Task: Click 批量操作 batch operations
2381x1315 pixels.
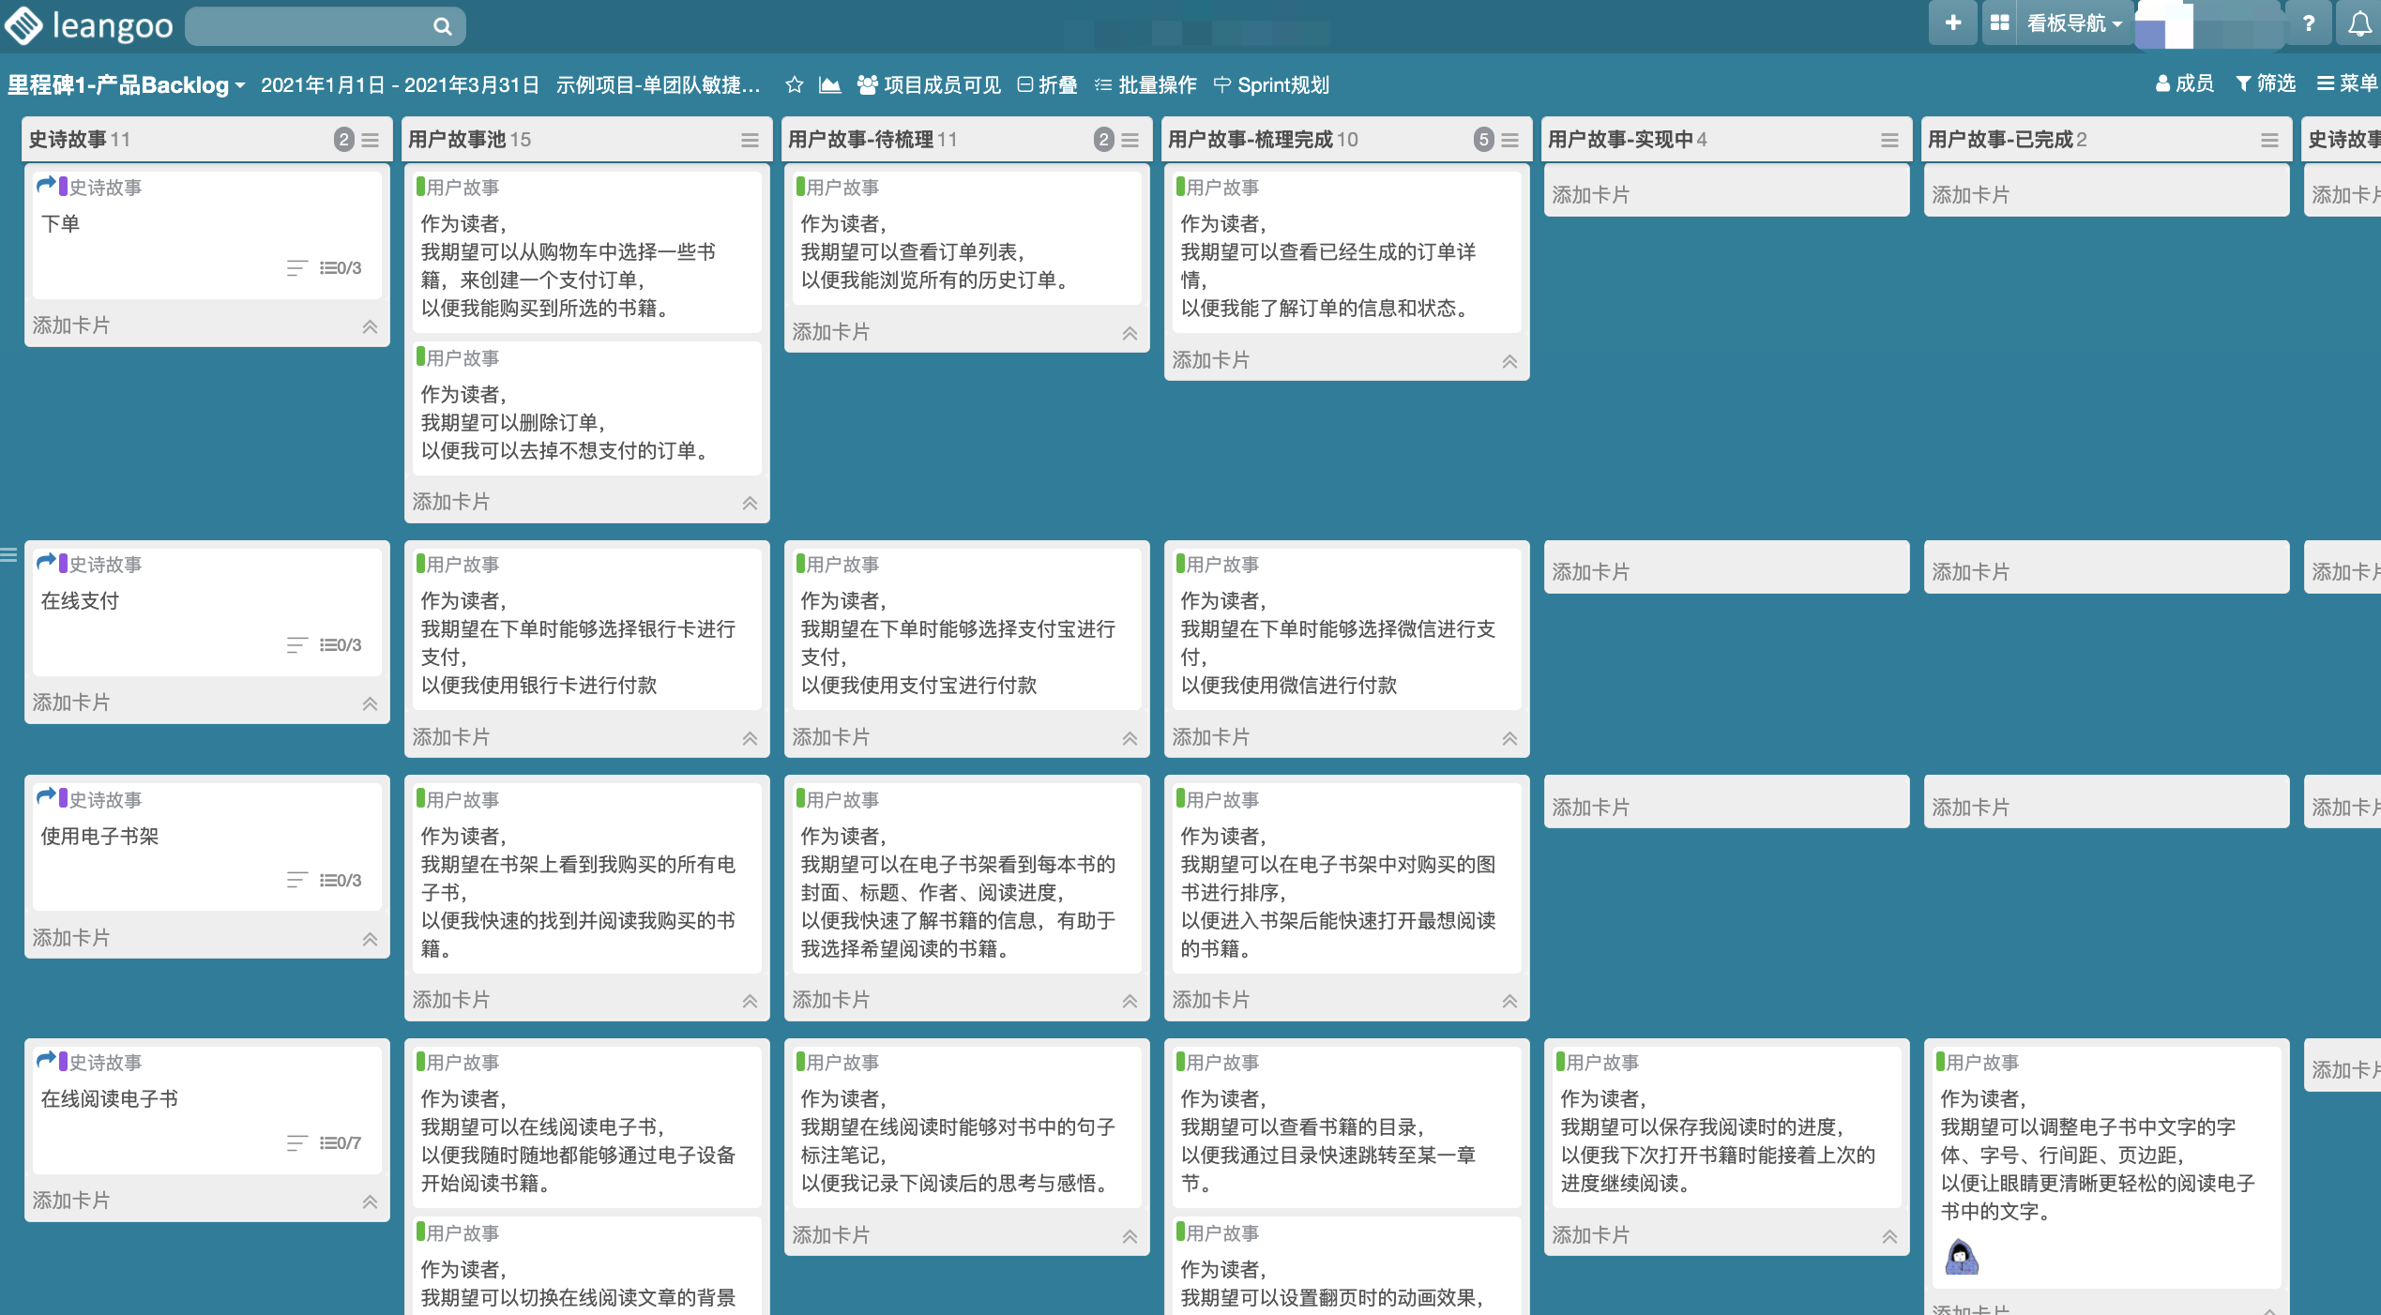Action: (1145, 85)
